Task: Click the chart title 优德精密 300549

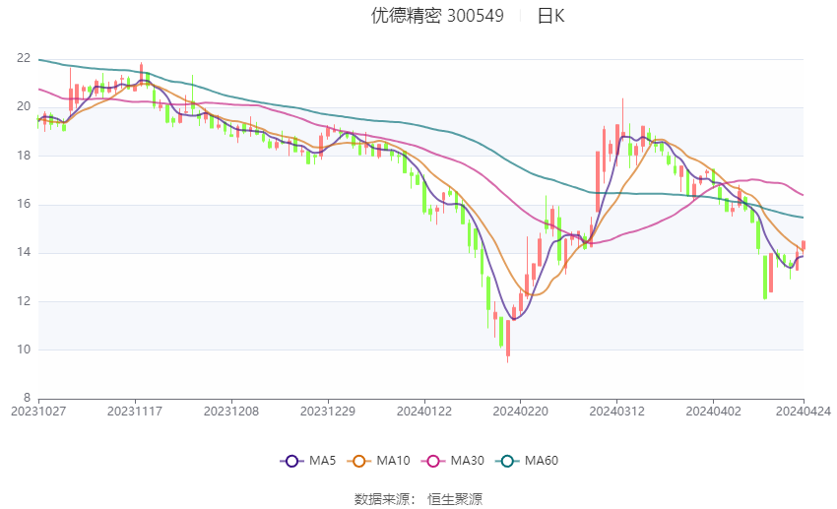Action: pos(437,16)
